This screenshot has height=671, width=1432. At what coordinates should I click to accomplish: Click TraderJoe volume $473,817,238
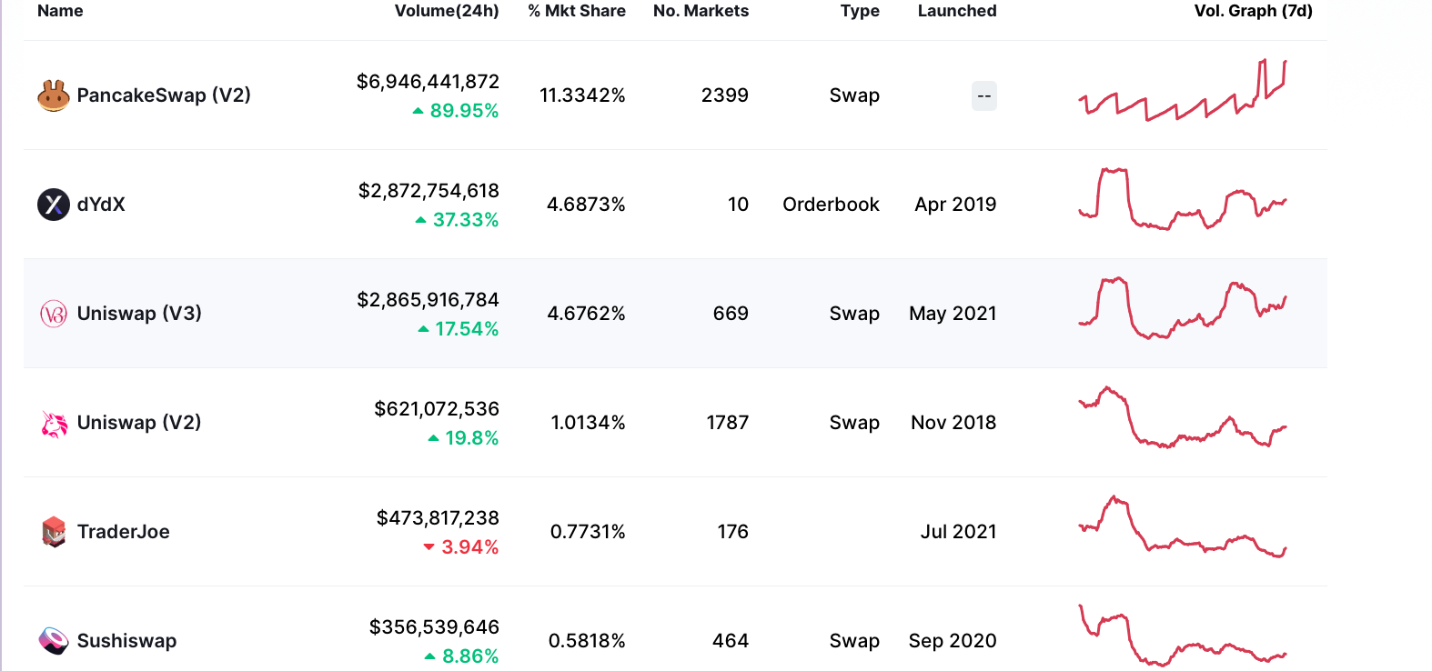(x=438, y=518)
